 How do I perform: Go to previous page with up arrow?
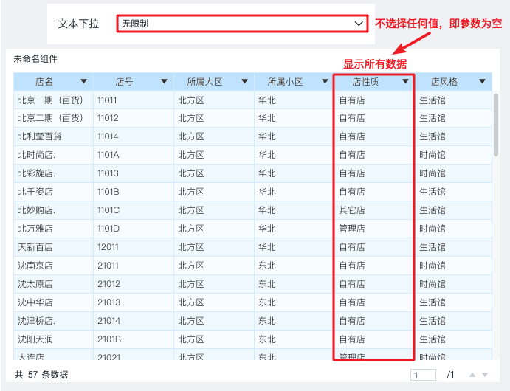472,375
